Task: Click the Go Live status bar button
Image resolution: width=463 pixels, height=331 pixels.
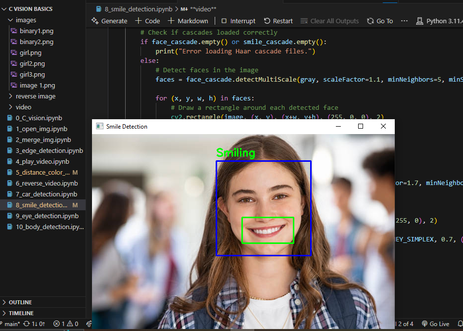Action: [435, 324]
